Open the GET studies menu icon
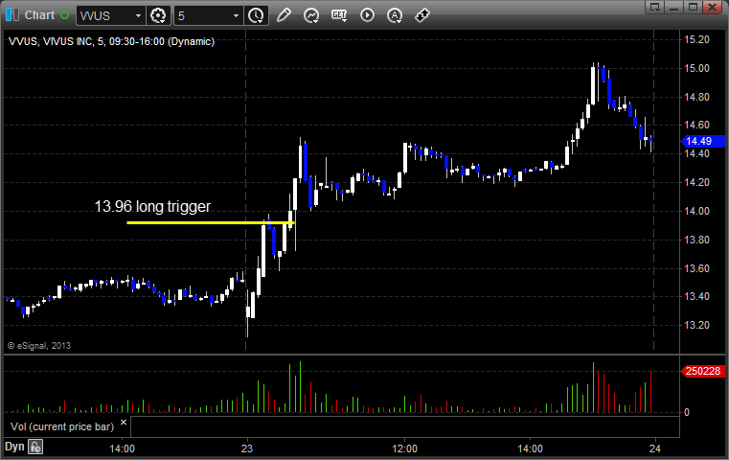729x460 pixels. [339, 15]
